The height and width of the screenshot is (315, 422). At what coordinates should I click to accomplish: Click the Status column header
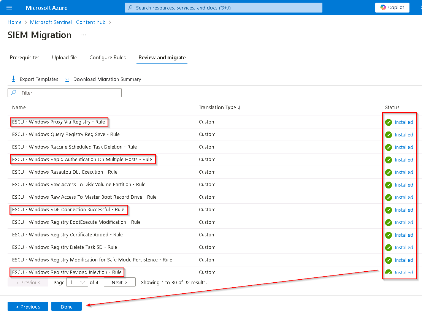coord(392,107)
